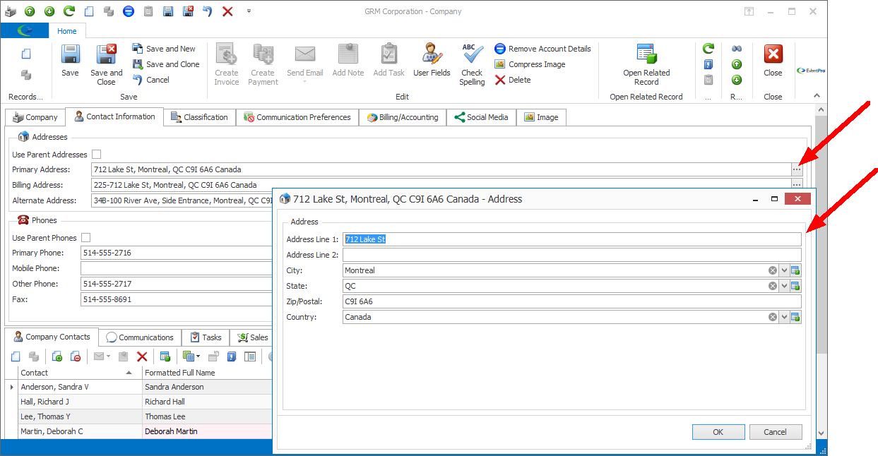The height and width of the screenshot is (456, 878).
Task: Click the blue undo arrow in the title bar toolbar
Action: (x=208, y=11)
